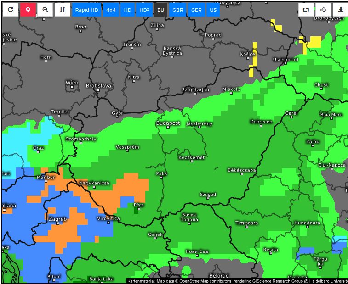Click the download image icon
This screenshot has height=284, width=348.
(x=341, y=10)
